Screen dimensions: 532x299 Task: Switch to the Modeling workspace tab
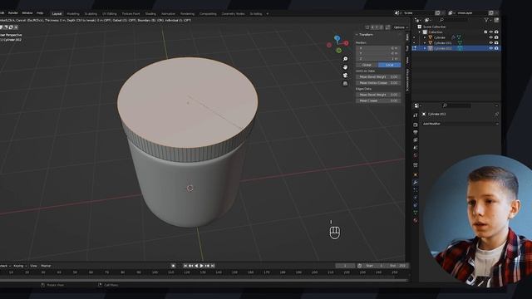pos(73,13)
